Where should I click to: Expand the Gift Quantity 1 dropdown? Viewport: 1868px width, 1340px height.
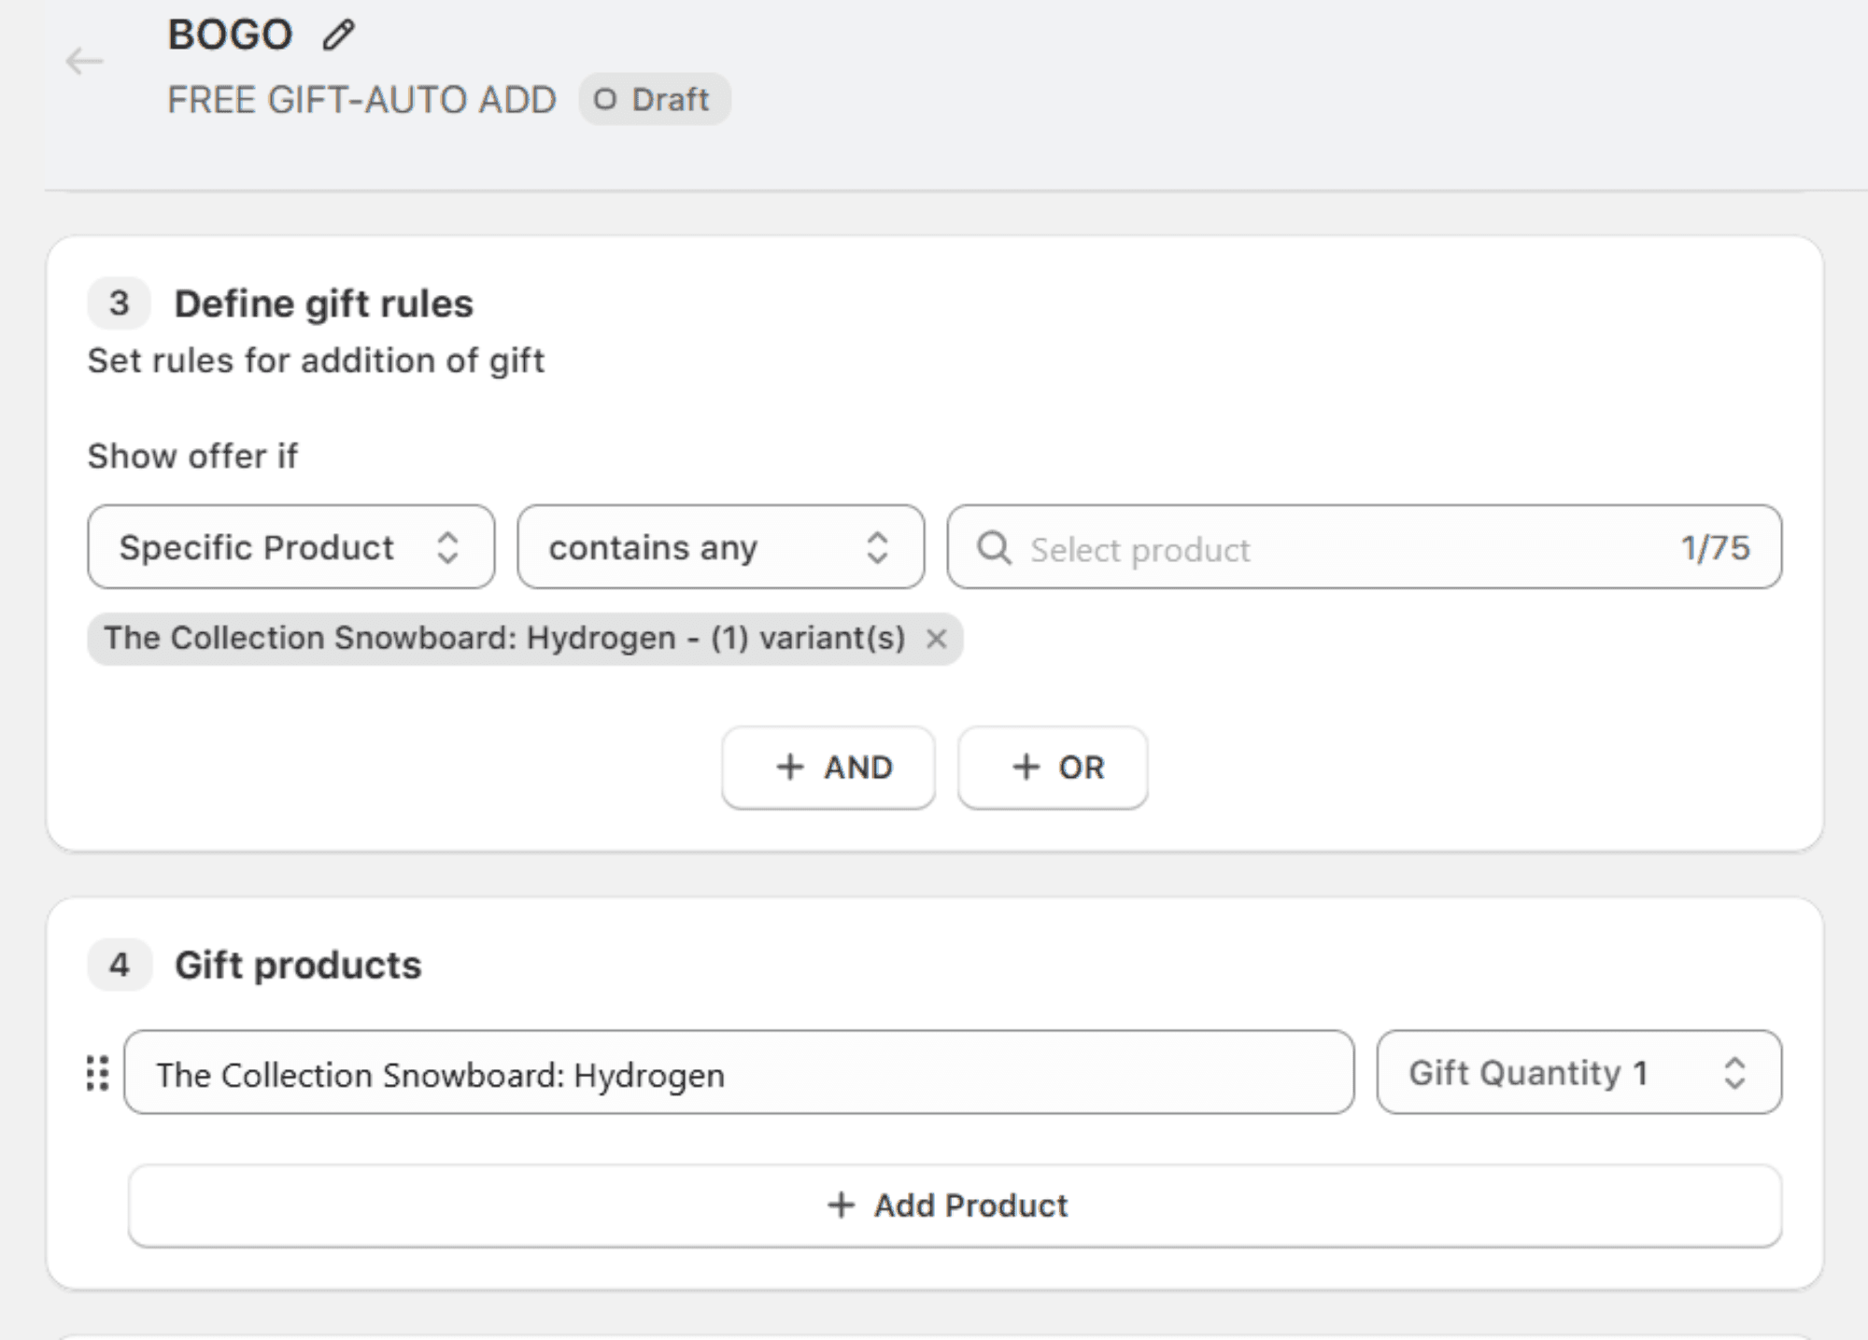[x=1578, y=1073]
